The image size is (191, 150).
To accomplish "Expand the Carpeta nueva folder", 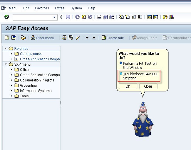I will point(11,54).
